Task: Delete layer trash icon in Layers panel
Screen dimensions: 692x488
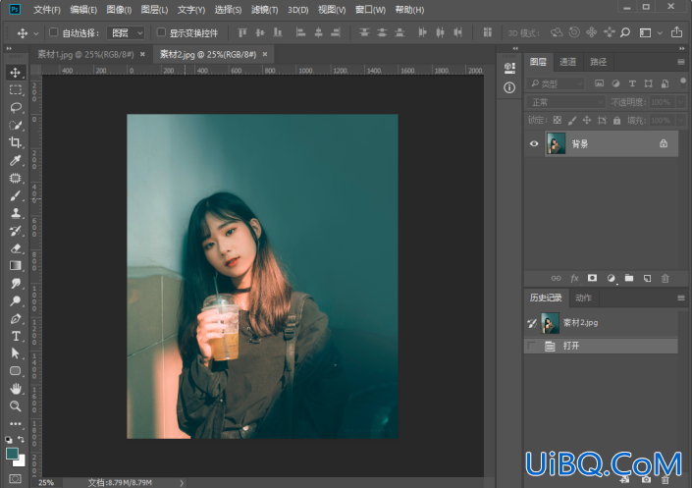Action: pos(665,278)
